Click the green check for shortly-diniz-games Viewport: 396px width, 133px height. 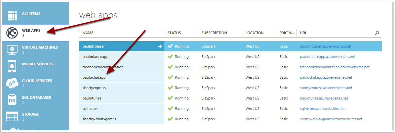[170, 119]
